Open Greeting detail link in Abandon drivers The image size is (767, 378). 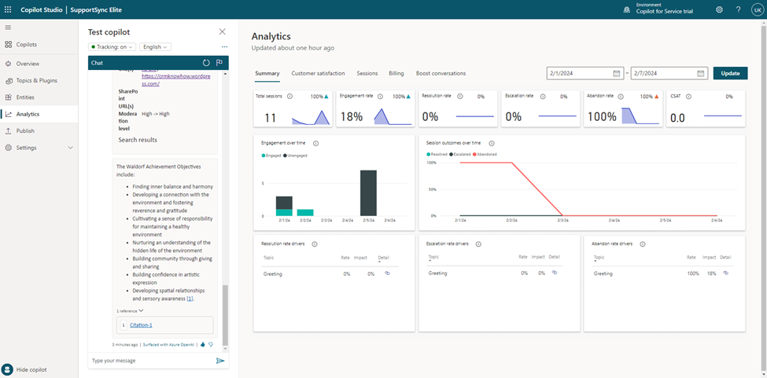click(x=725, y=273)
